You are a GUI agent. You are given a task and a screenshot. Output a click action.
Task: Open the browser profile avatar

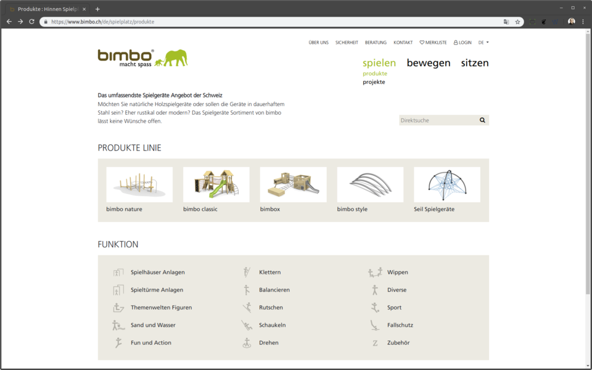coord(572,22)
